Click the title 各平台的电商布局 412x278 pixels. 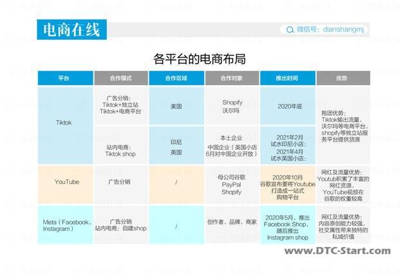click(x=200, y=59)
